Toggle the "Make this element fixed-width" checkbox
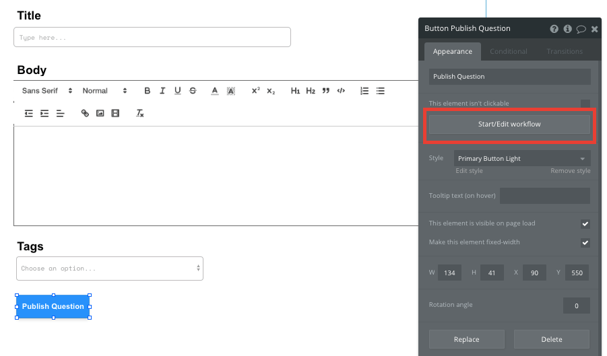607x356 pixels. (x=585, y=242)
